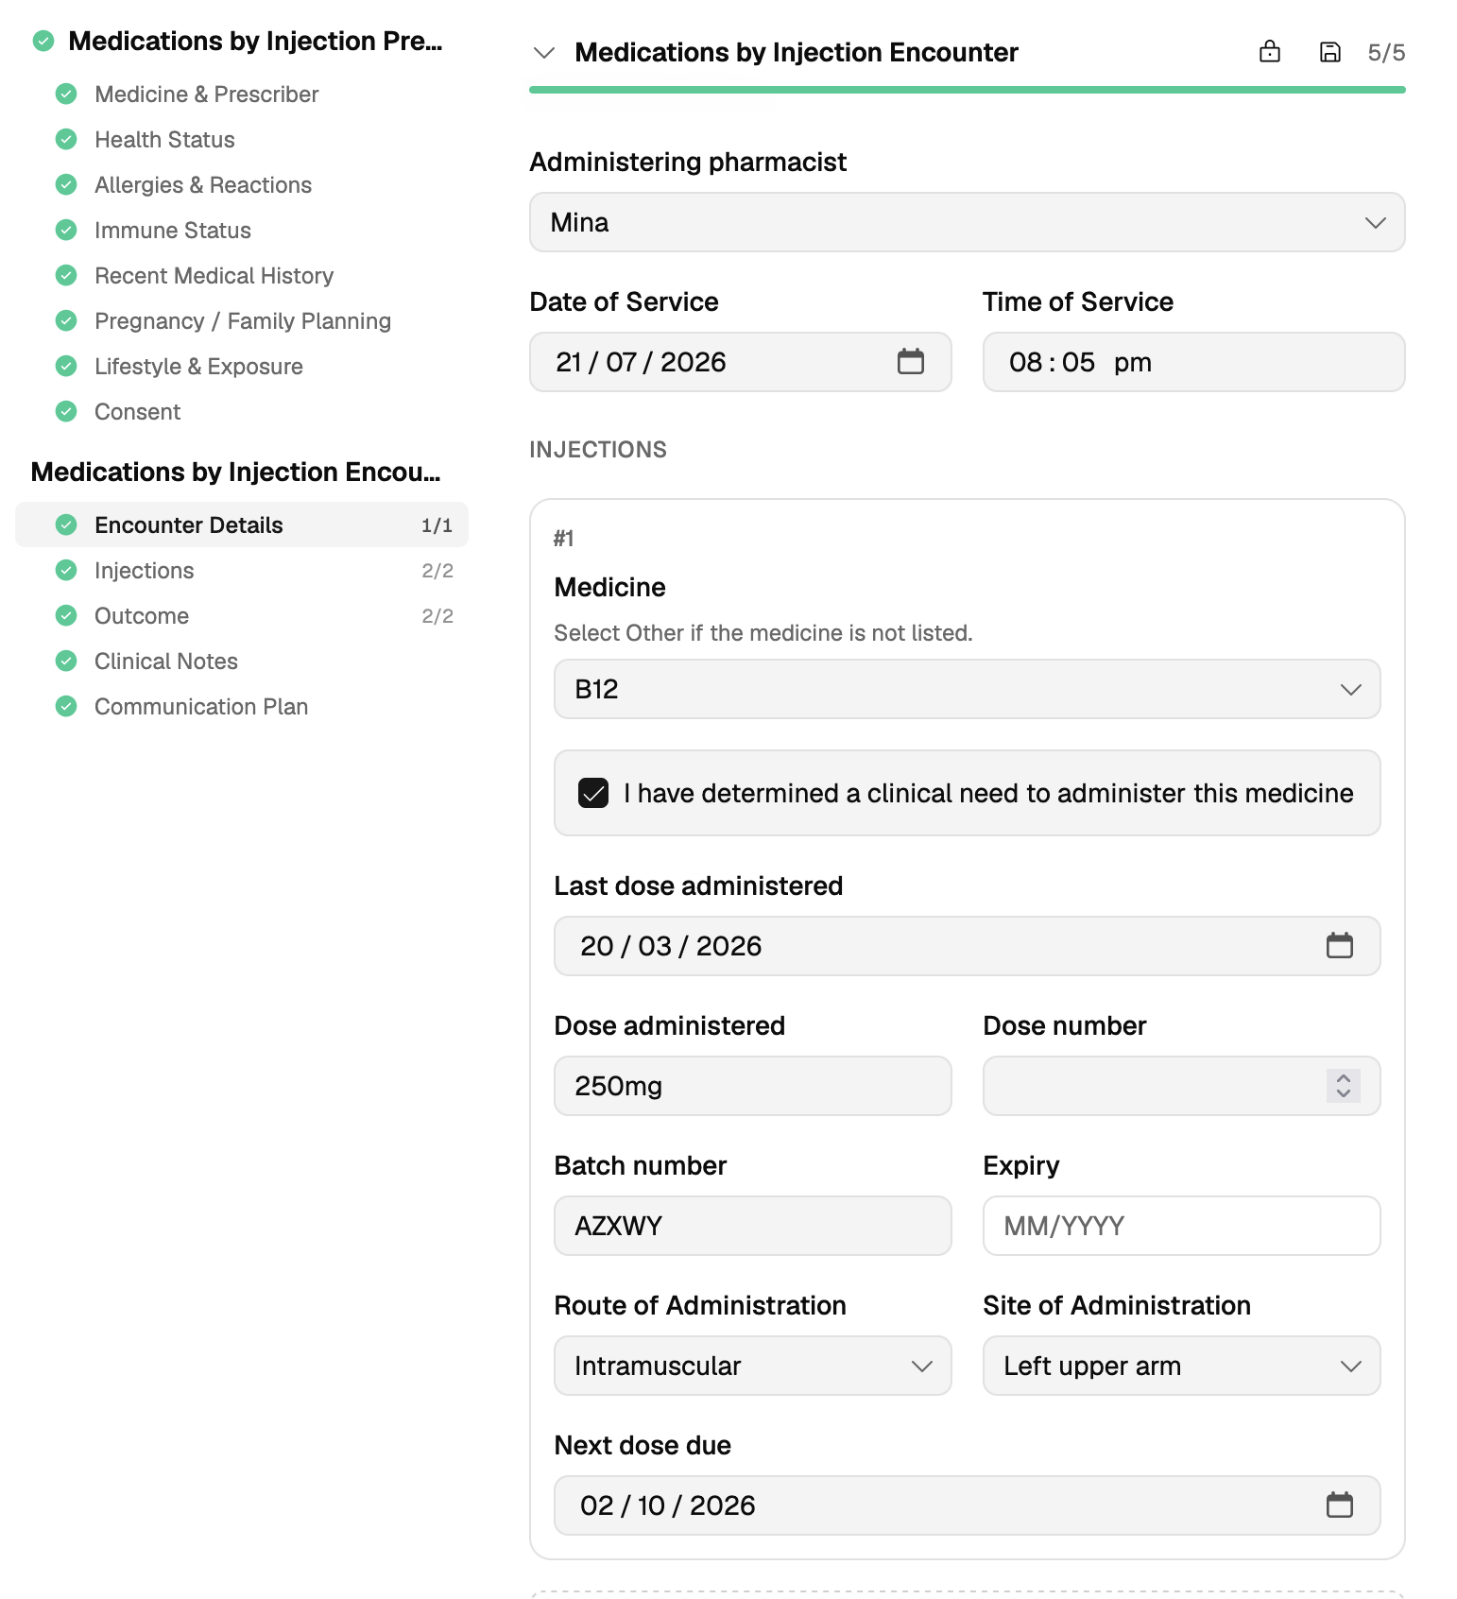
Task: Collapse the Medications by Injection Encounter section
Action: 543,53
